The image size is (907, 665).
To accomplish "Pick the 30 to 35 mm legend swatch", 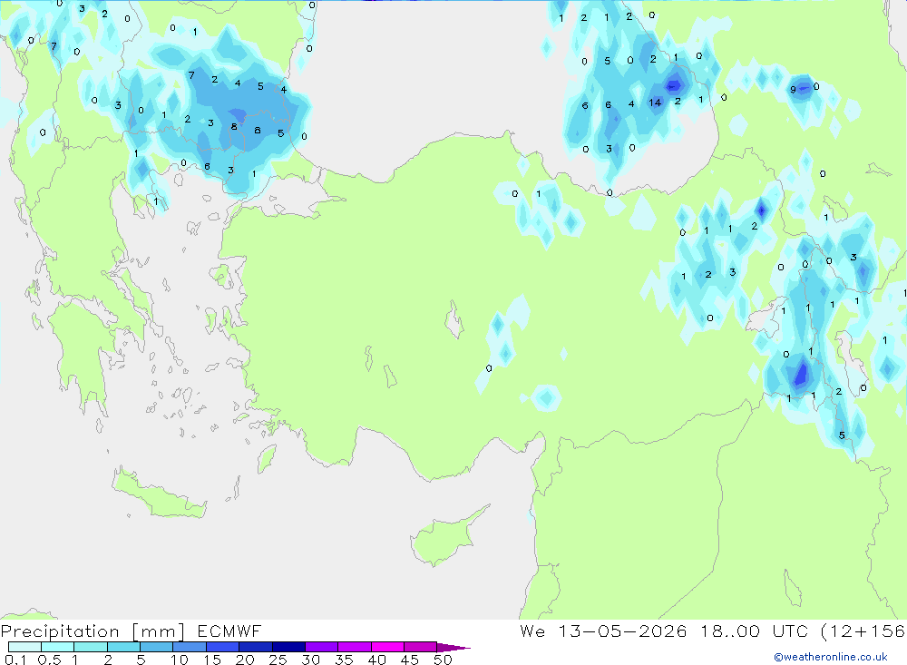I will coord(322,647).
